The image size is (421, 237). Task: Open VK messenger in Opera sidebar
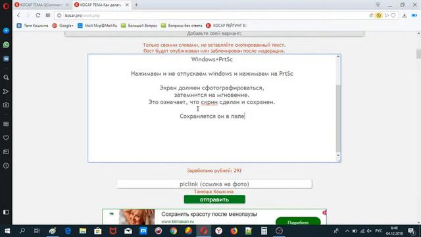6,59
